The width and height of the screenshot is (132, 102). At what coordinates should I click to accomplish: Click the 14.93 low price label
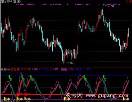coord(70,63)
